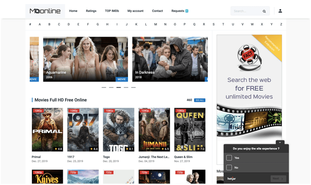Image resolution: width=311 pixels, height=185 pixels.
Task: Open the Jumanji movie poster
Action: click(154, 130)
